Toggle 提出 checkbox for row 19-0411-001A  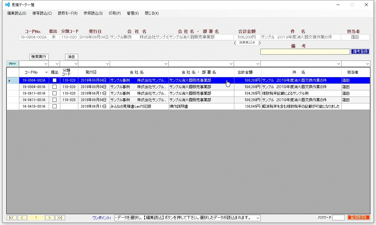click(x=54, y=93)
